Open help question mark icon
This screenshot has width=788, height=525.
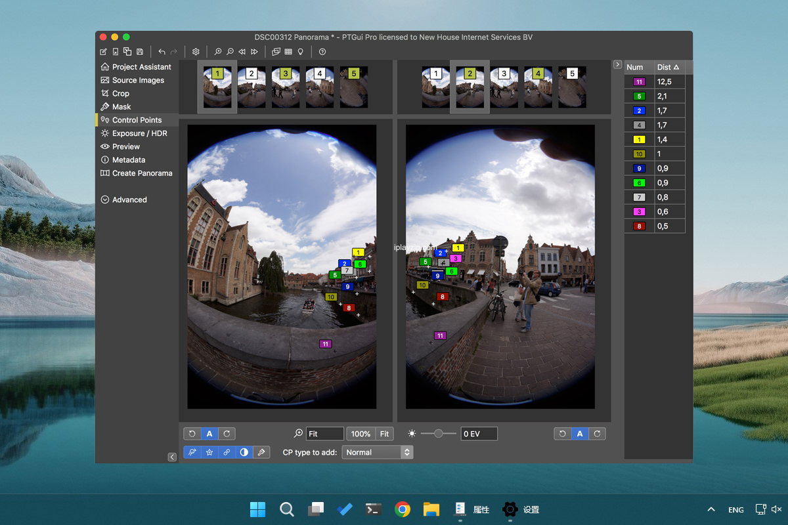click(x=322, y=52)
